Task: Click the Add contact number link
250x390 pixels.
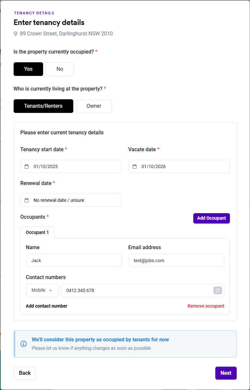Action: point(47,306)
